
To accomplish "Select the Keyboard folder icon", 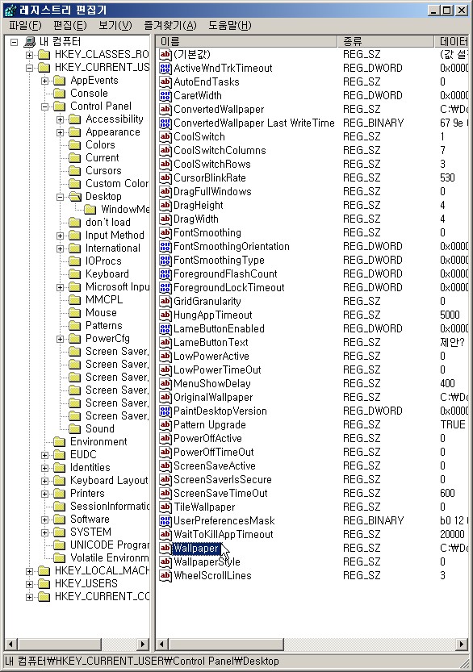I will (x=75, y=273).
